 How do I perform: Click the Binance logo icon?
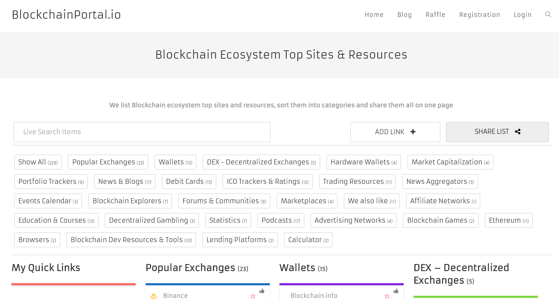point(154,296)
